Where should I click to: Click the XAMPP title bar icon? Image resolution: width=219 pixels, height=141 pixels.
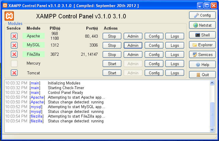pos(5,5)
